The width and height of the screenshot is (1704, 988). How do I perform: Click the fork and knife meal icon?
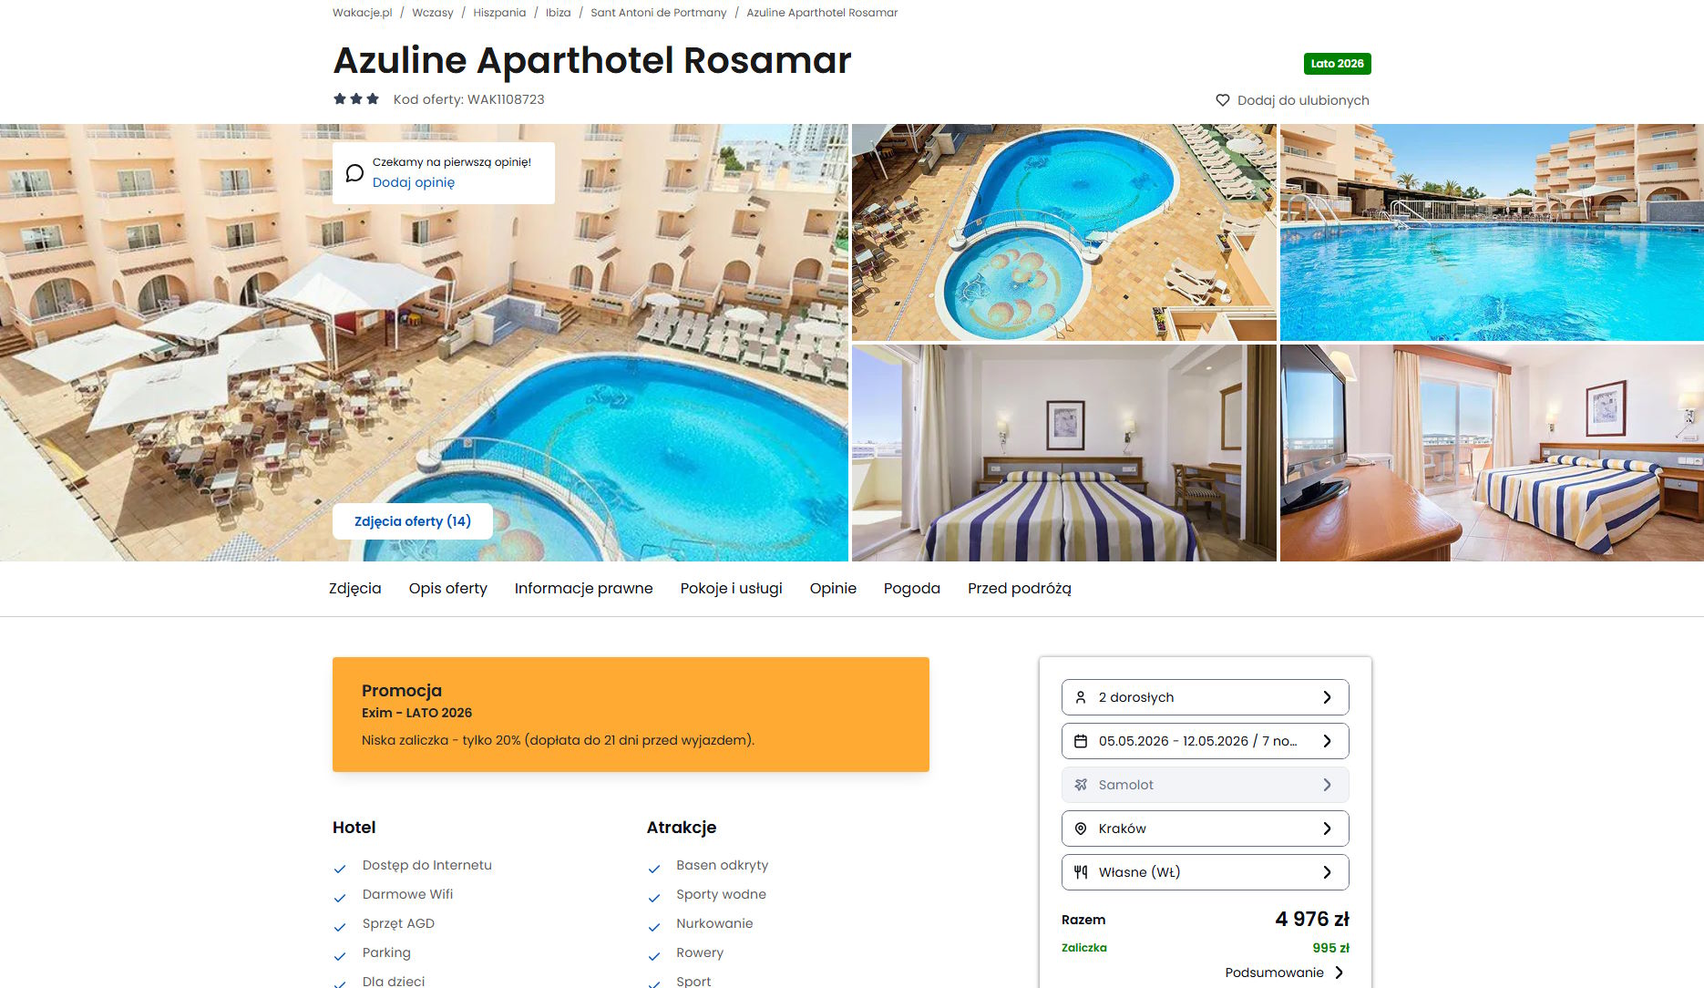tap(1081, 872)
